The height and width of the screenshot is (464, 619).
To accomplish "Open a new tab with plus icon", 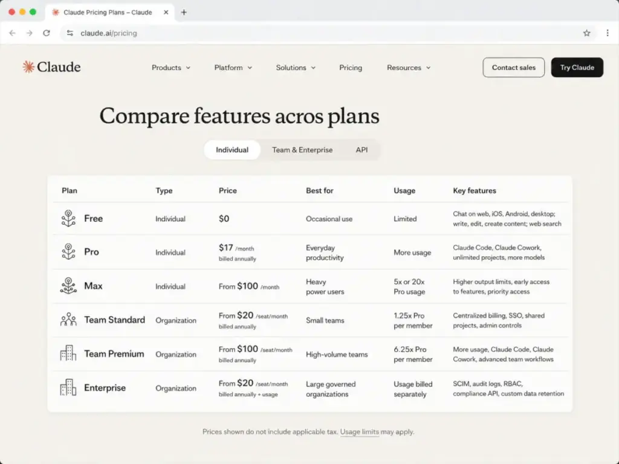I will 184,12.
